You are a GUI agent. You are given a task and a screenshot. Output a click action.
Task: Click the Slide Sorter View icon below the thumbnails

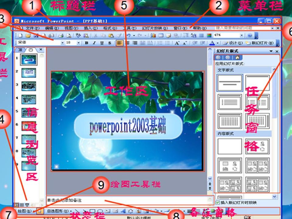(x=22, y=205)
